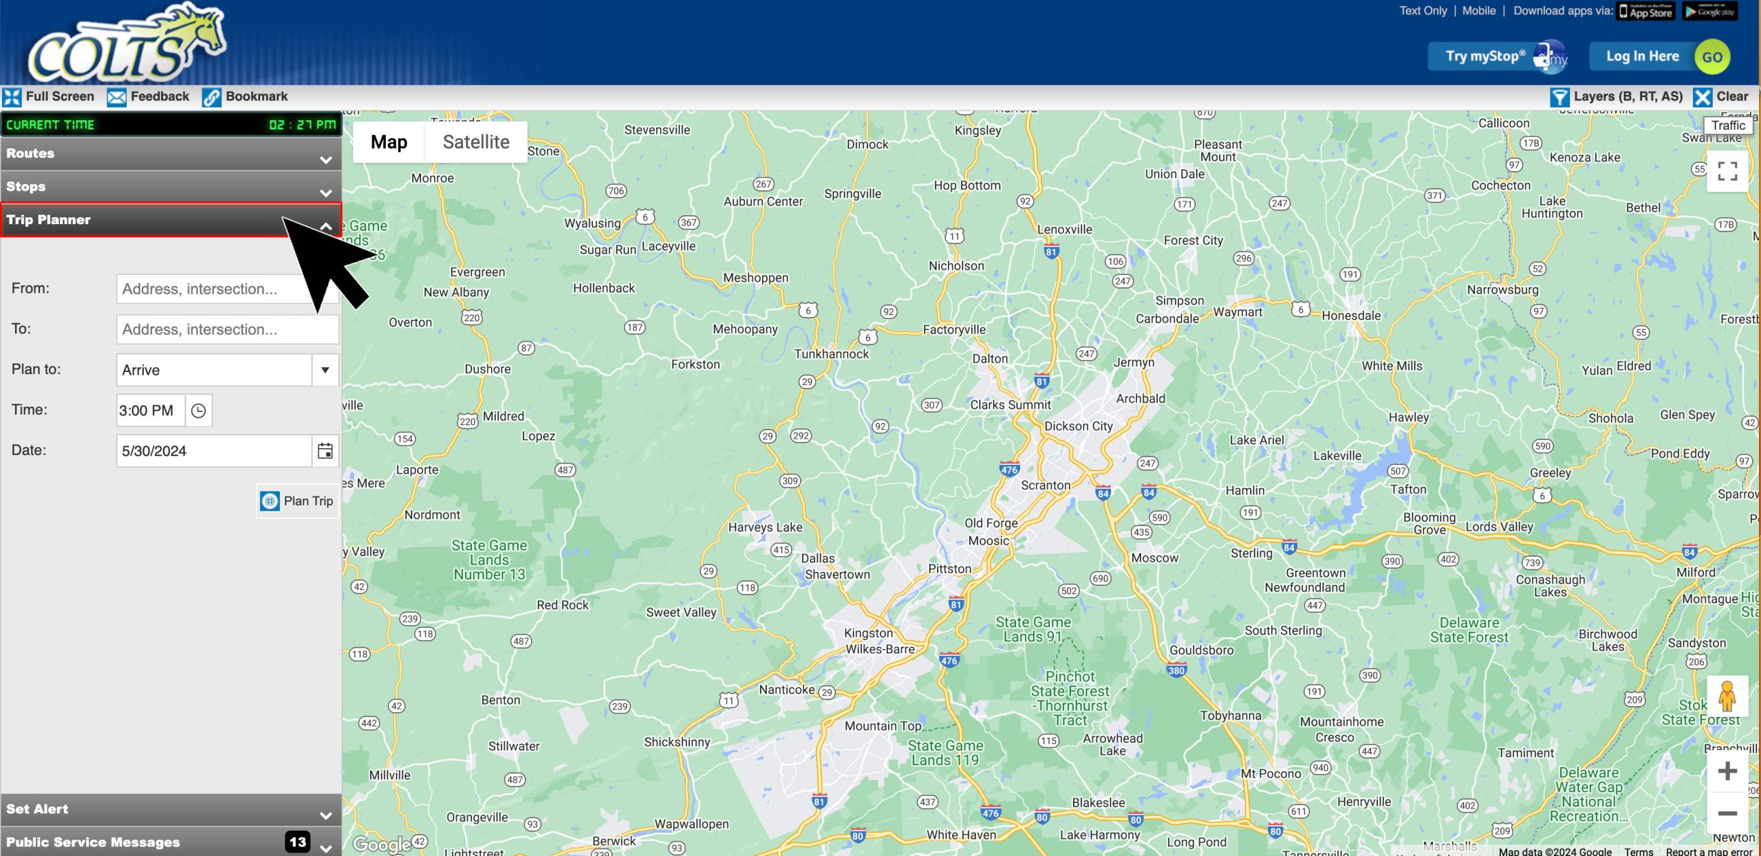This screenshot has height=856, width=1761.
Task: Open Feedback via the envelope icon
Action: (x=116, y=96)
